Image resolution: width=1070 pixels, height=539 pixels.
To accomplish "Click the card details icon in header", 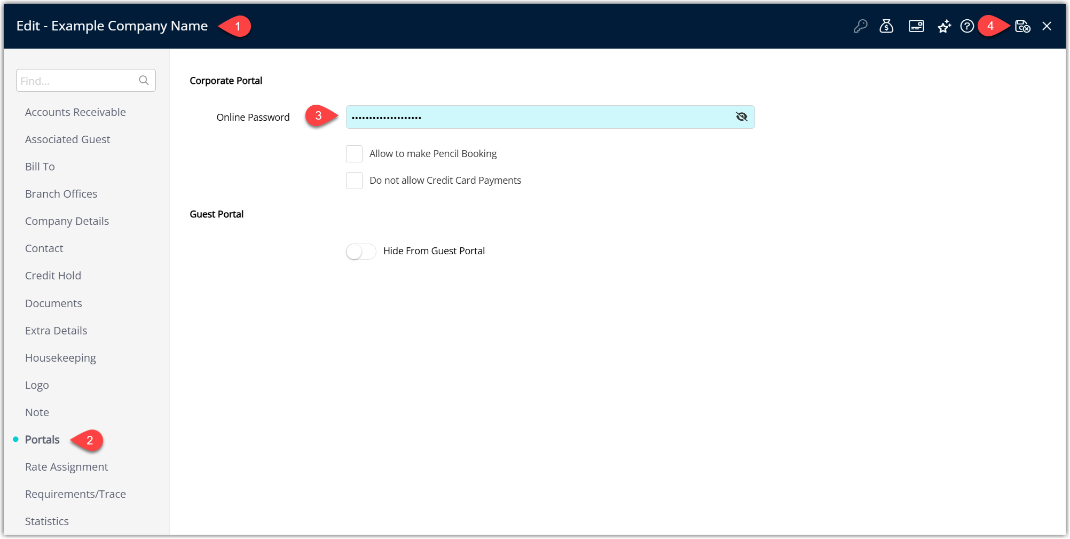I will (x=916, y=26).
